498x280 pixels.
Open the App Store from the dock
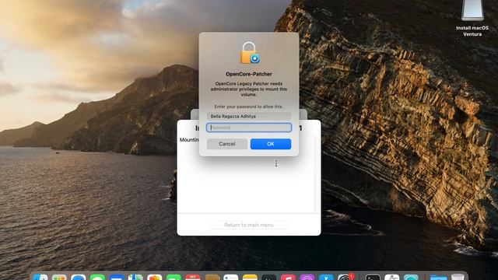326,278
